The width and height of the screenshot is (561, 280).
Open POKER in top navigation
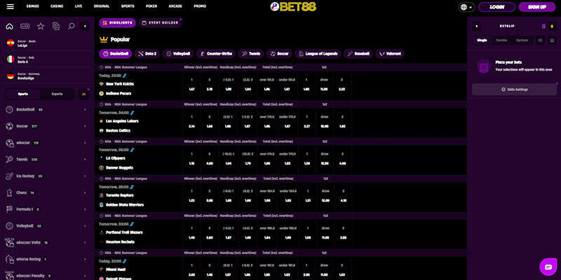(151, 6)
